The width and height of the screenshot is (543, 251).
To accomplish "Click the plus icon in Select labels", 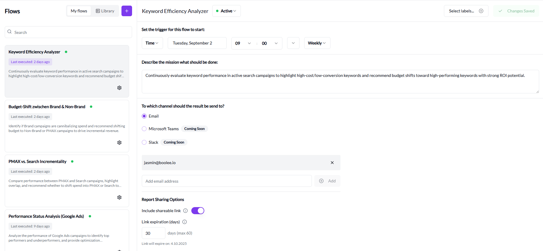I will (481, 11).
